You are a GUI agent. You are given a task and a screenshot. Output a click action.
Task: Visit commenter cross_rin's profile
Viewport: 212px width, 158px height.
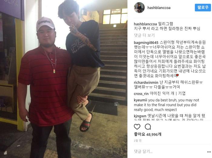141,94
